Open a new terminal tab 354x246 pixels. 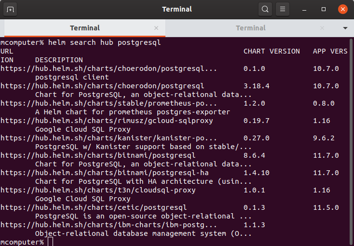point(10,9)
